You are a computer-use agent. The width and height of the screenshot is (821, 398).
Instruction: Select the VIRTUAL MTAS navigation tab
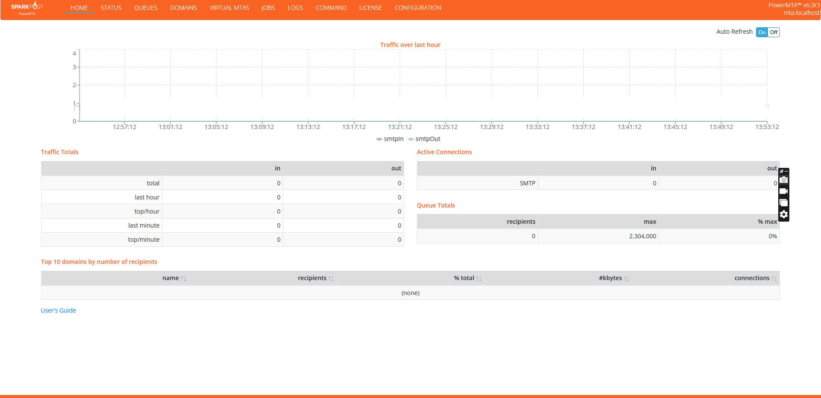(229, 8)
